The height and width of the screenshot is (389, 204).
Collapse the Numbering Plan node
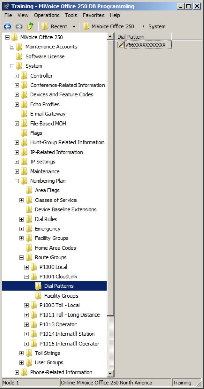(17, 181)
